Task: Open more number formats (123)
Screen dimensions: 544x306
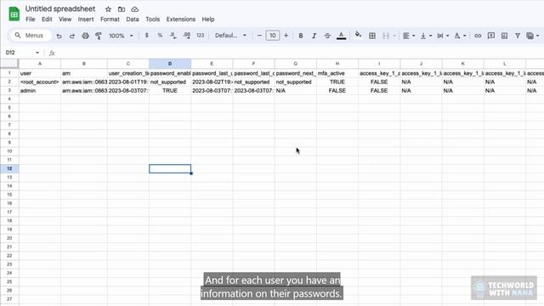Action: [201, 36]
